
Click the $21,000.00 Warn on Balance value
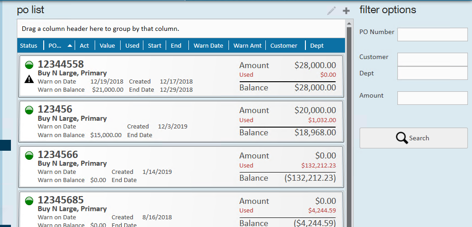108,89
